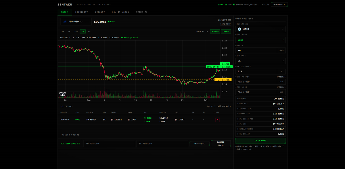
Task: Click the Disconnect wallet button
Action: pyautogui.click(x=279, y=5)
